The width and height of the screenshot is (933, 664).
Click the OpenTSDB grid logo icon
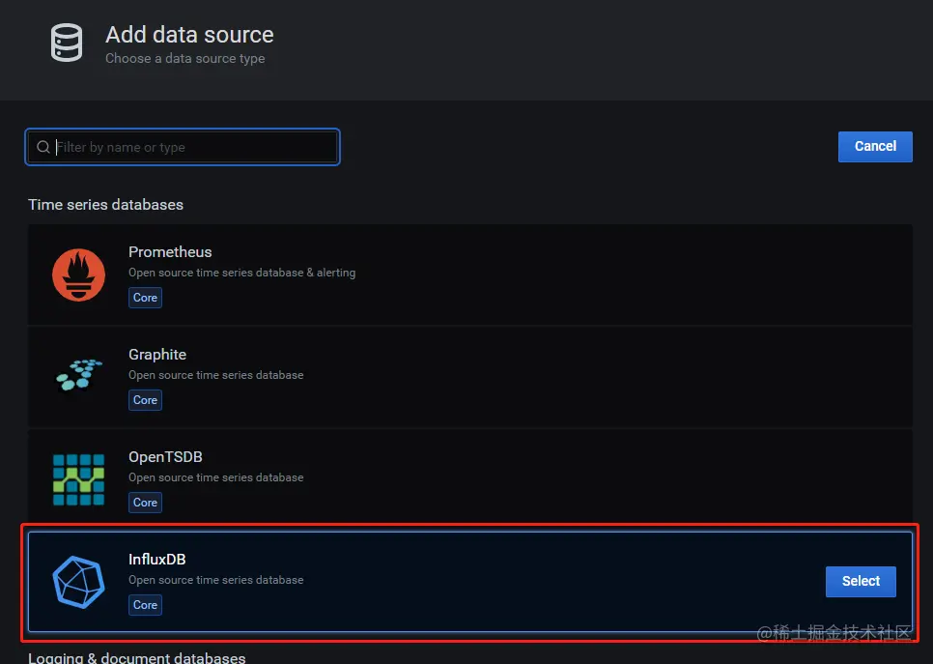point(79,479)
